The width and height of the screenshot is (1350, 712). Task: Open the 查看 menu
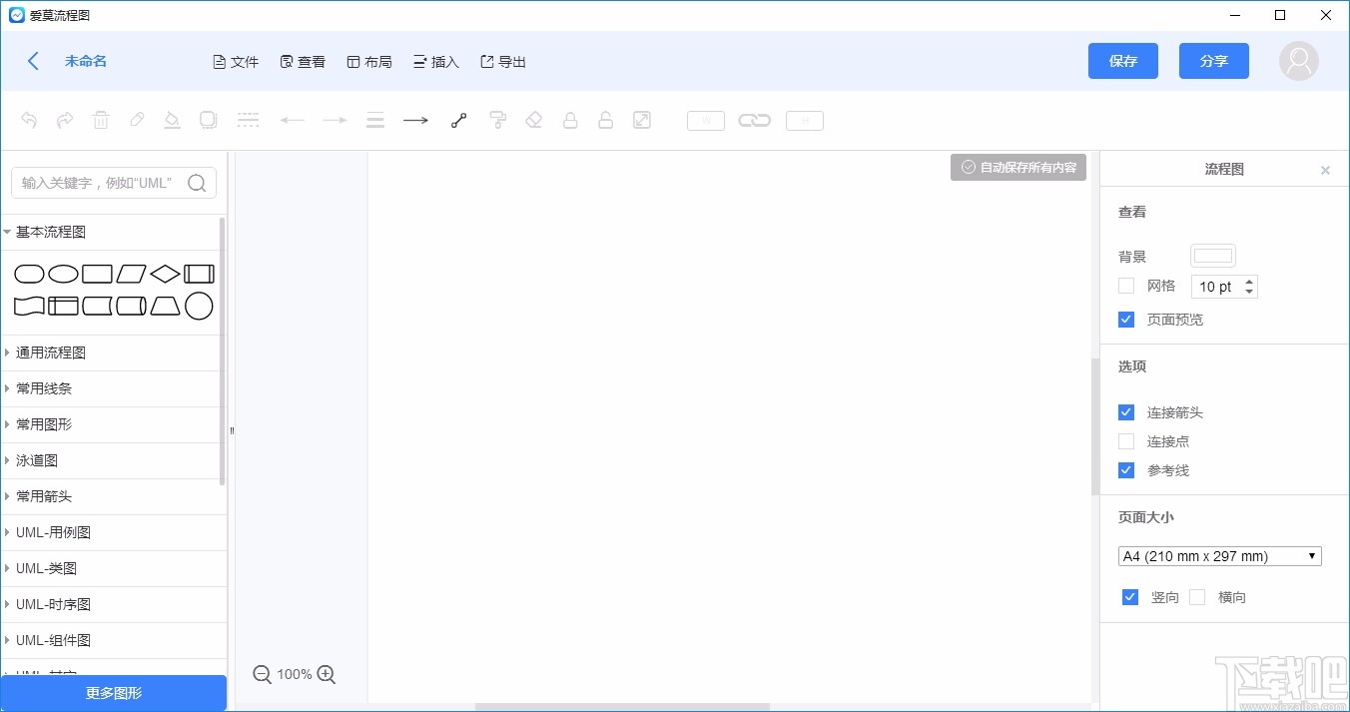[303, 62]
